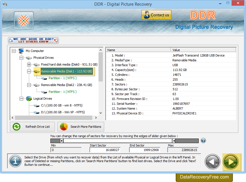
Task: Select D:\ (100.00 GB - Win XP - NTFS)
Action: 63,112
